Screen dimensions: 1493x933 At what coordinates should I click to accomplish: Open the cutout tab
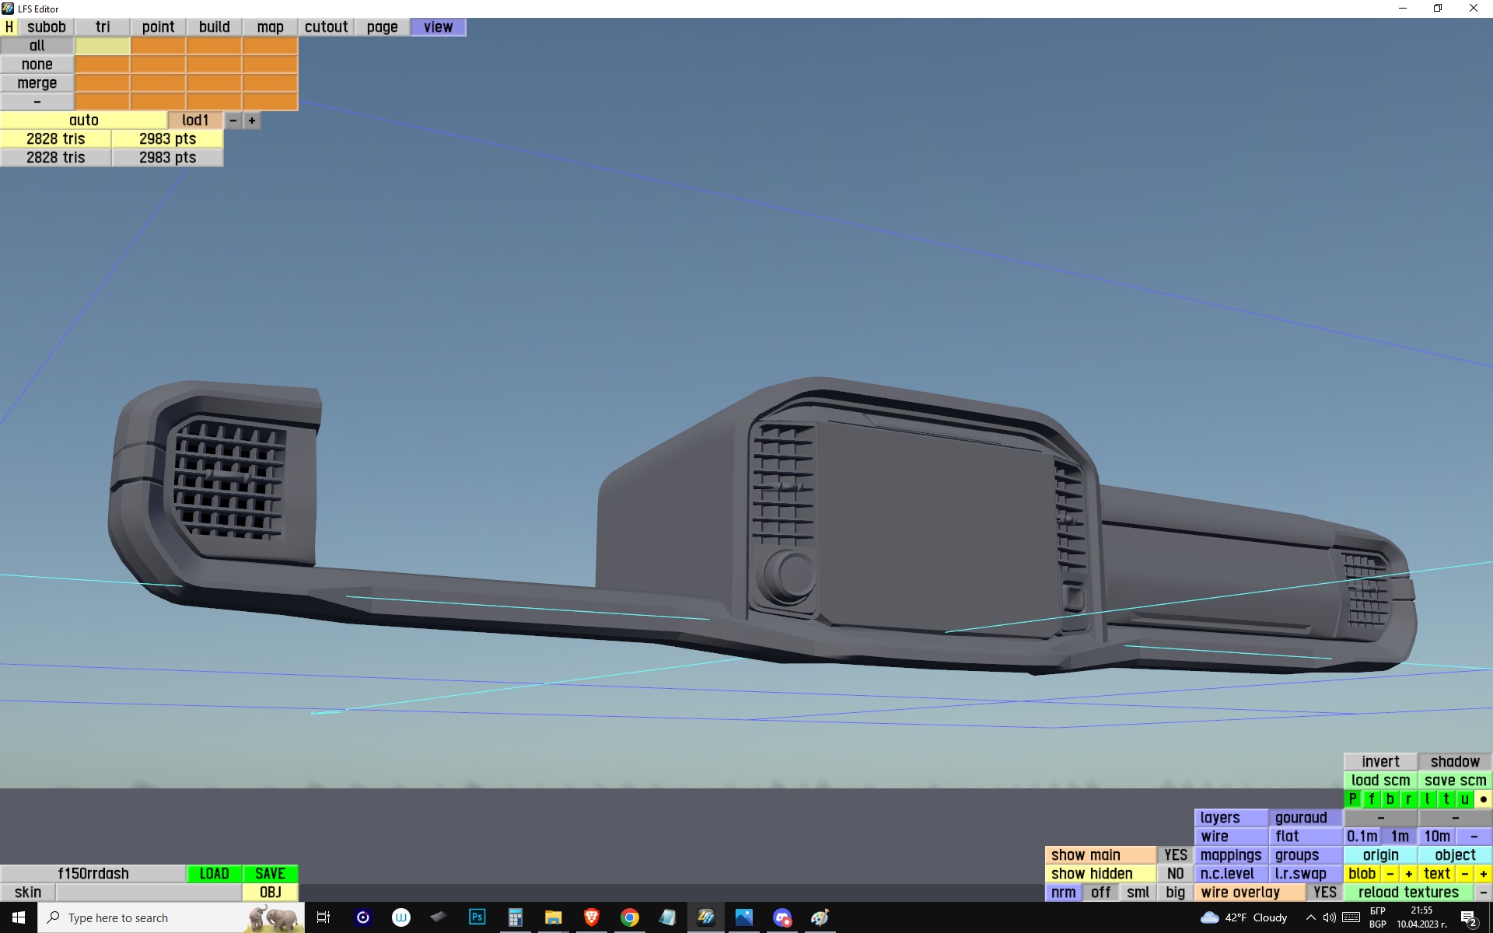coord(326,26)
